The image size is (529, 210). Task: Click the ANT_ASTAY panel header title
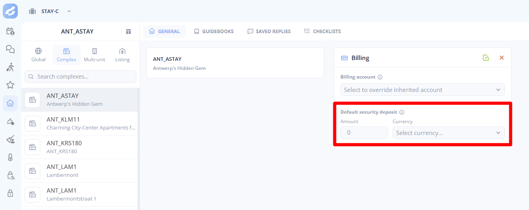tap(77, 32)
